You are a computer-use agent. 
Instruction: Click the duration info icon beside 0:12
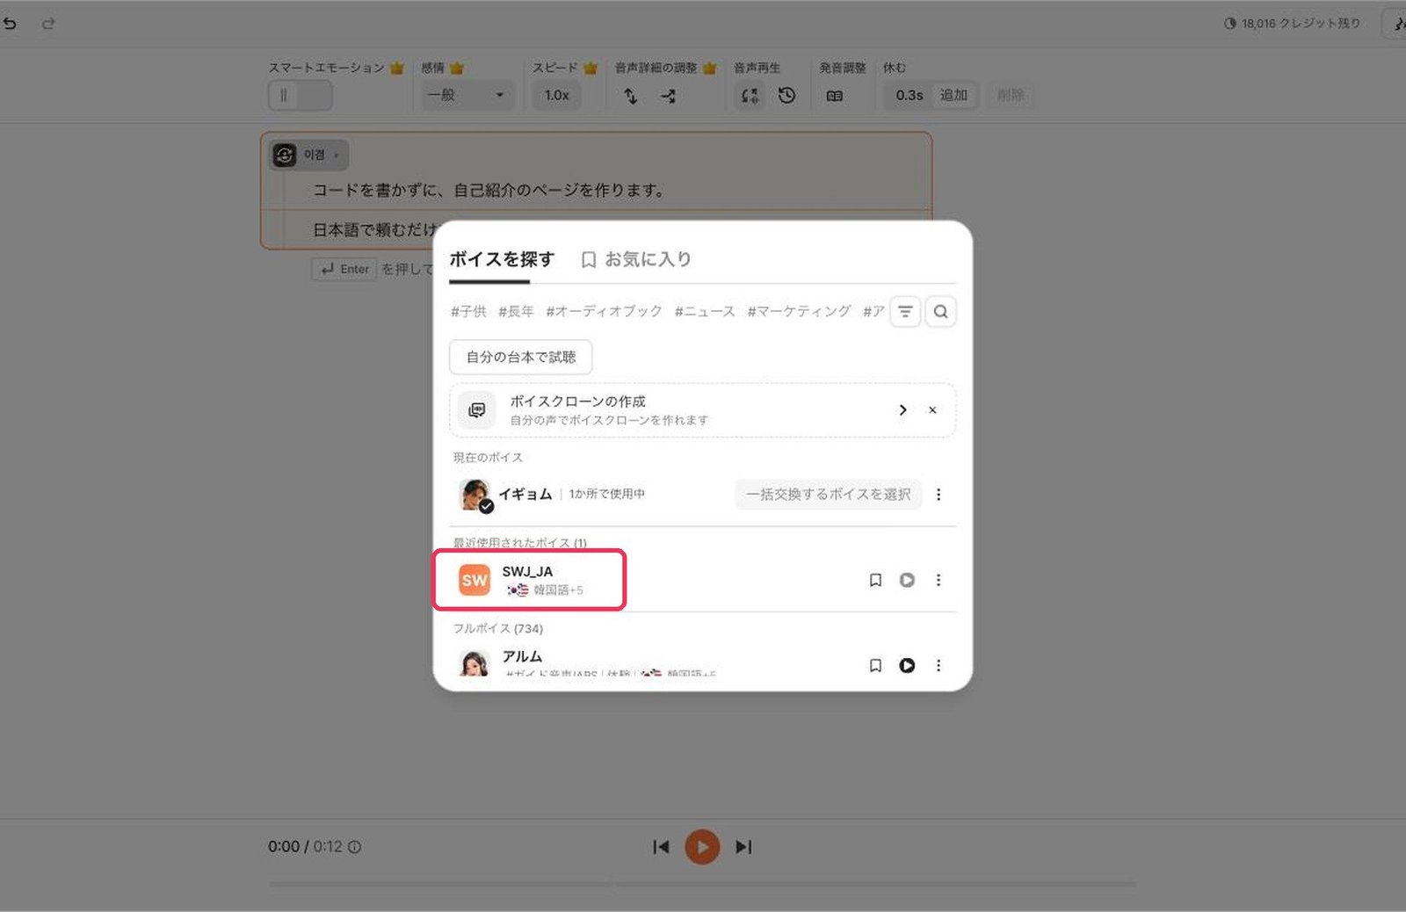coord(354,847)
